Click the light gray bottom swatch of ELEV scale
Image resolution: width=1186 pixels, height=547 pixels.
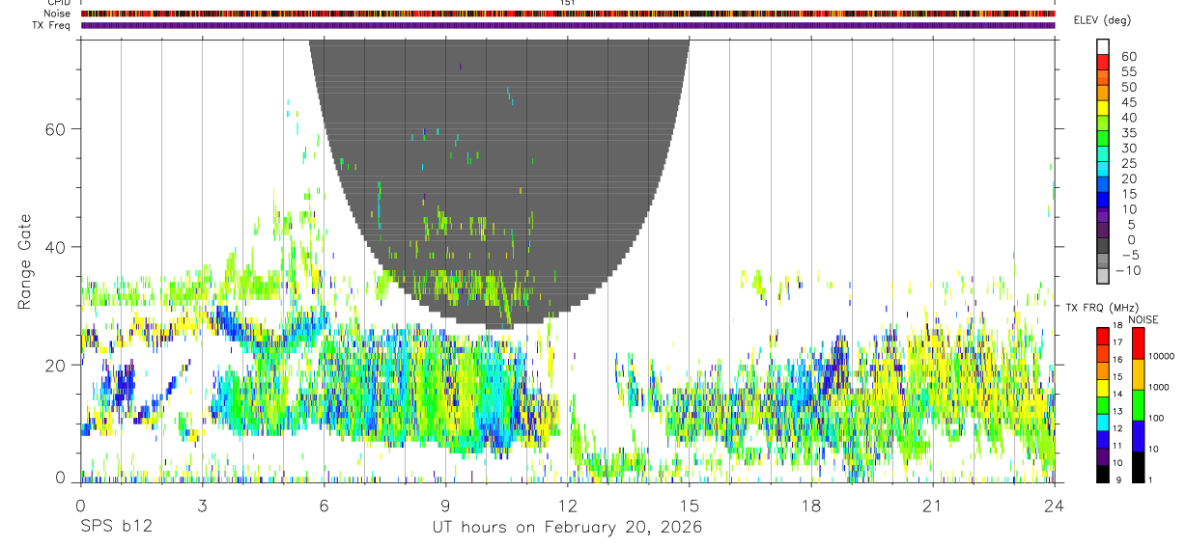coord(1103,275)
